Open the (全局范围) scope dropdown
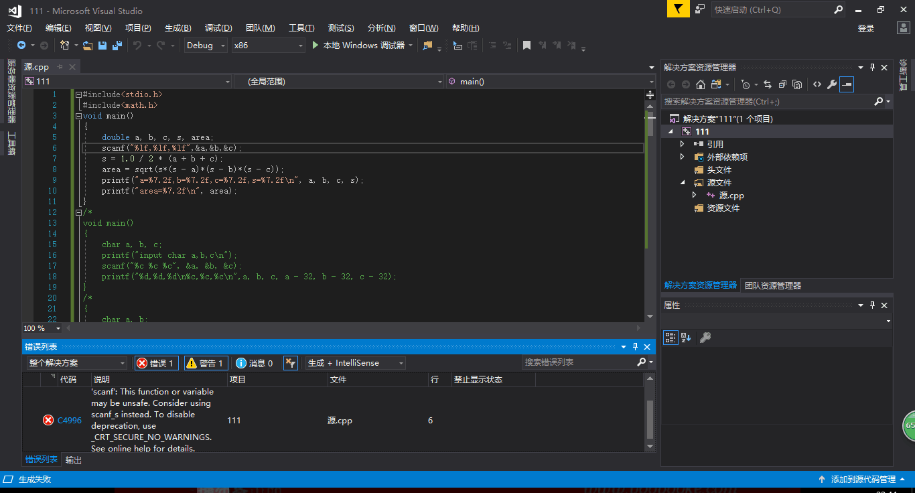Screen dimensions: 915x493 pos(339,81)
